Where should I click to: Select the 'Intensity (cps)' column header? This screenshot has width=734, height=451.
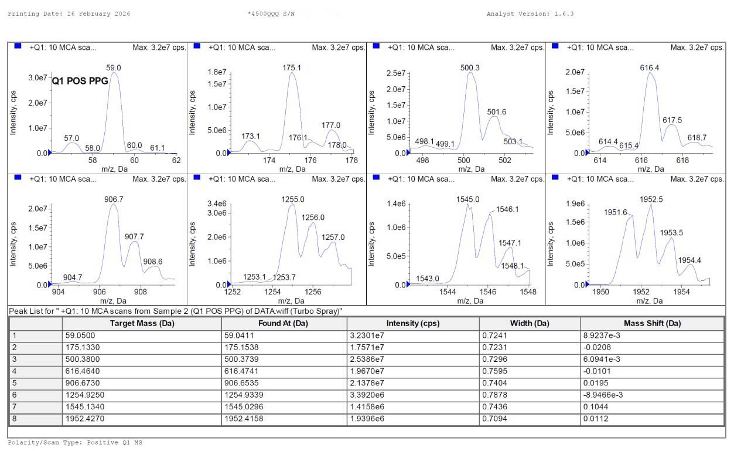pyautogui.click(x=413, y=323)
